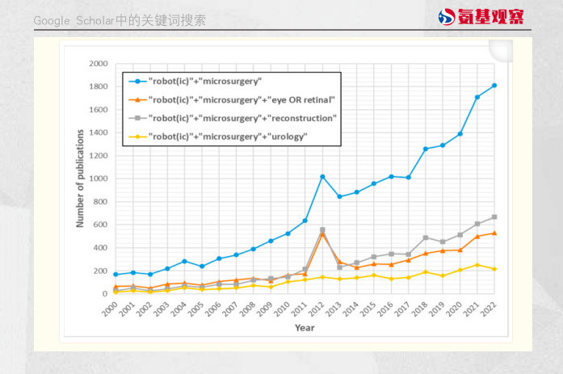Click the curled page corner on chart

501,51
